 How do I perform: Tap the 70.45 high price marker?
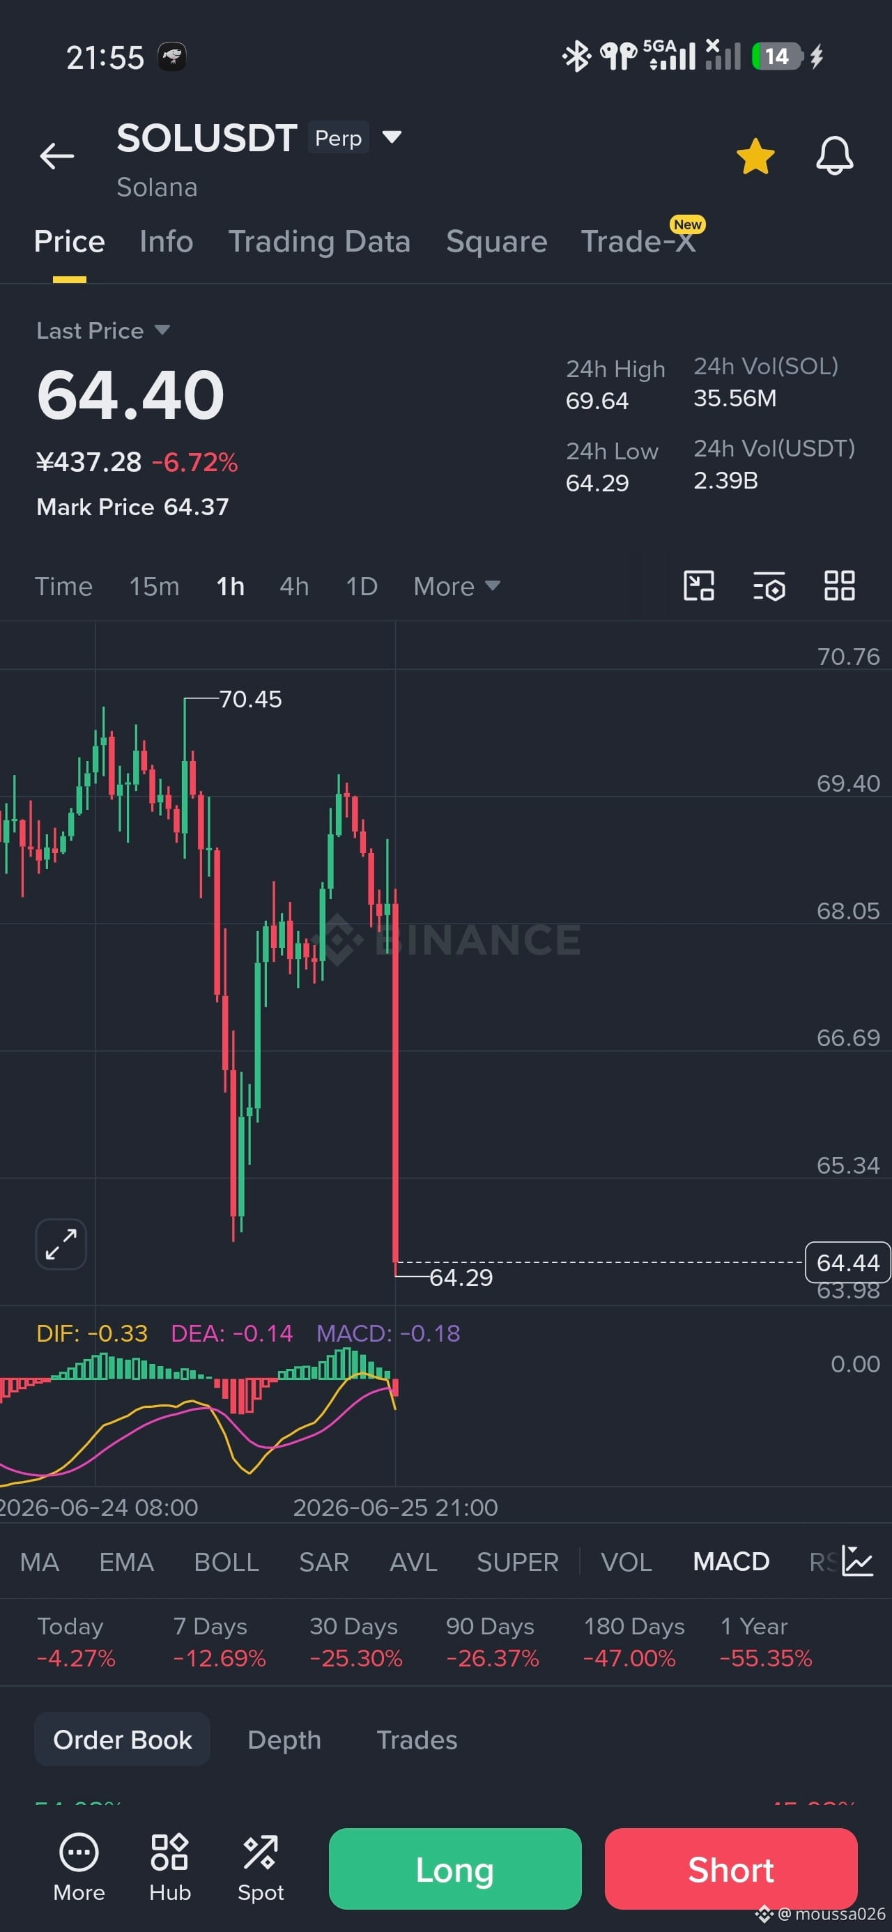251,699
